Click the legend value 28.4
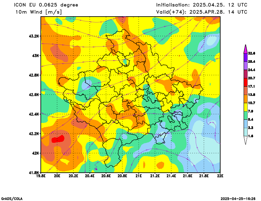Screen dimensions: 261x201 pos(252,61)
